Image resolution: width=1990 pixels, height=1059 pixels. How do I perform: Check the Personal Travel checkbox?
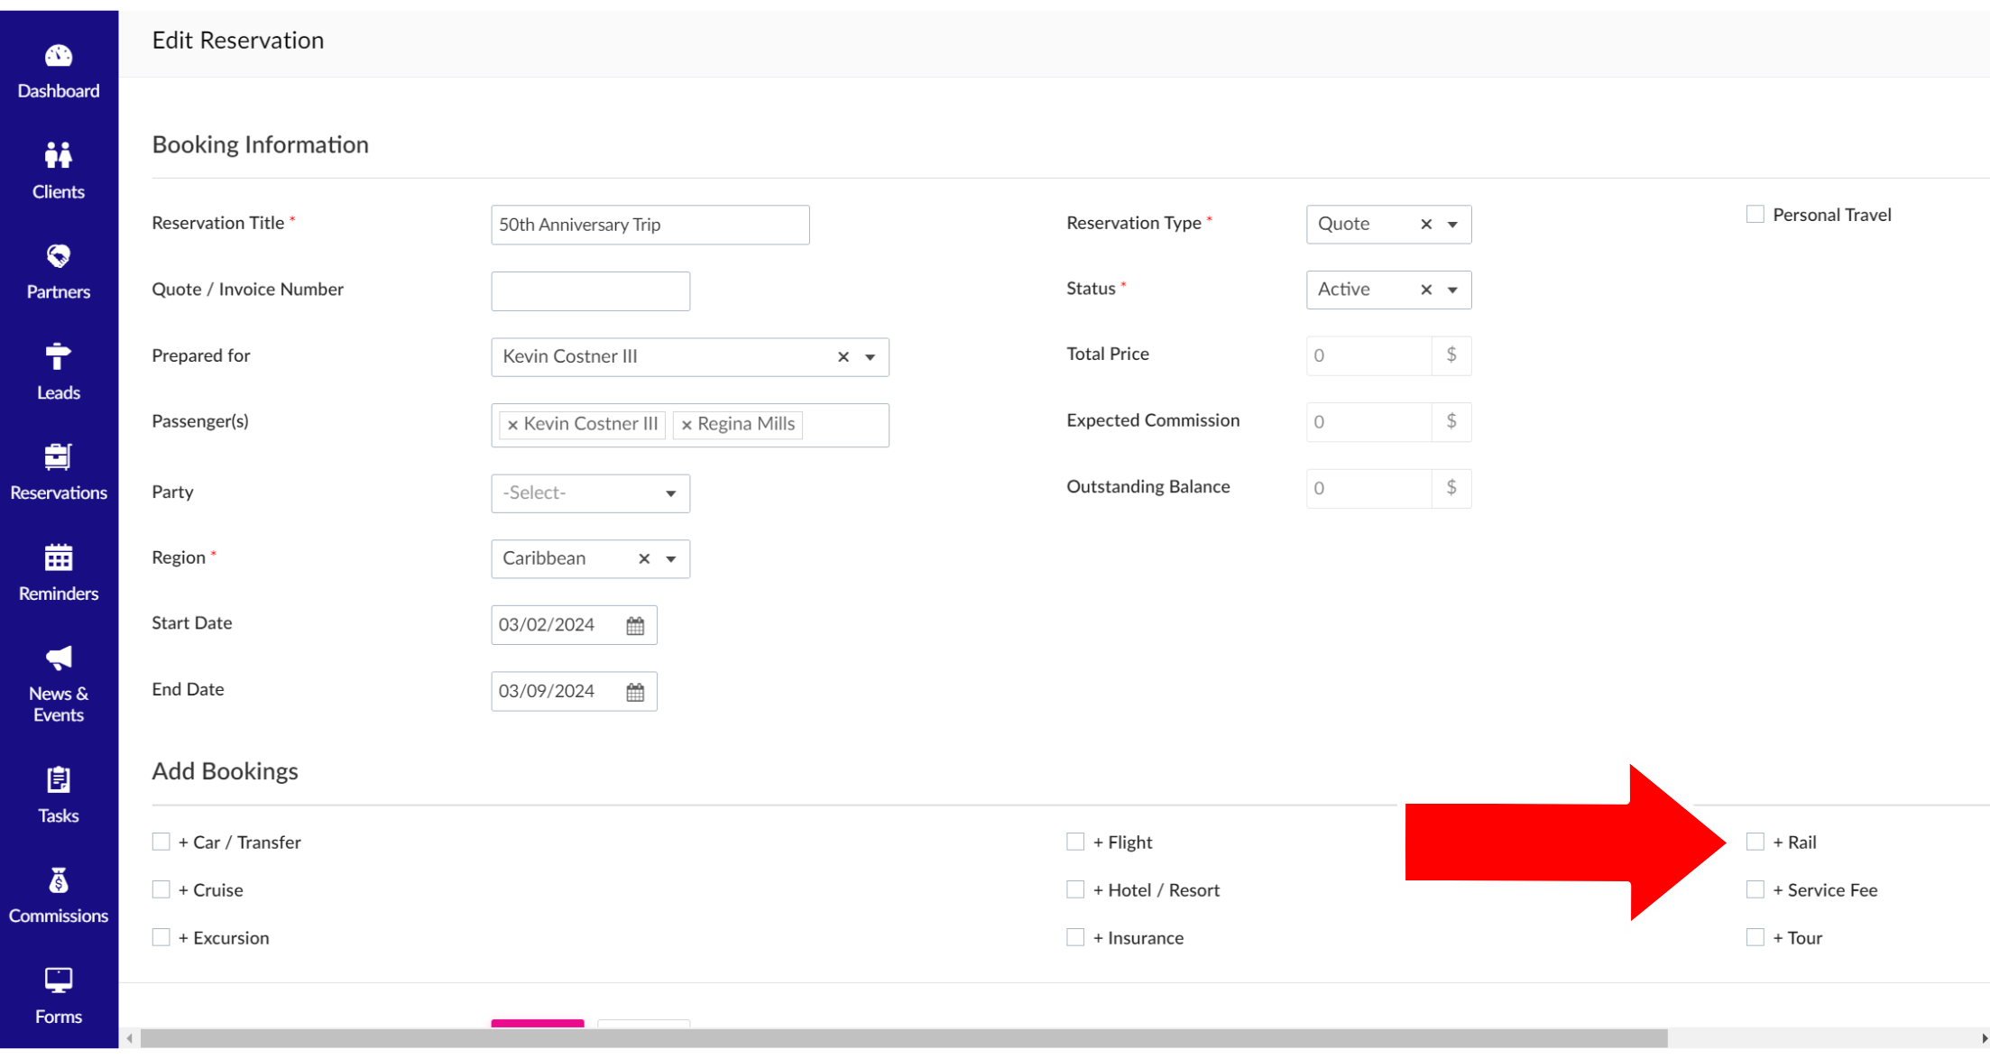1755,215
